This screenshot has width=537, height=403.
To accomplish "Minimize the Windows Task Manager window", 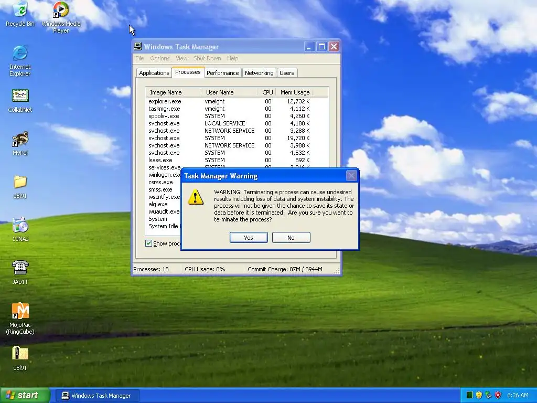I will [309, 47].
